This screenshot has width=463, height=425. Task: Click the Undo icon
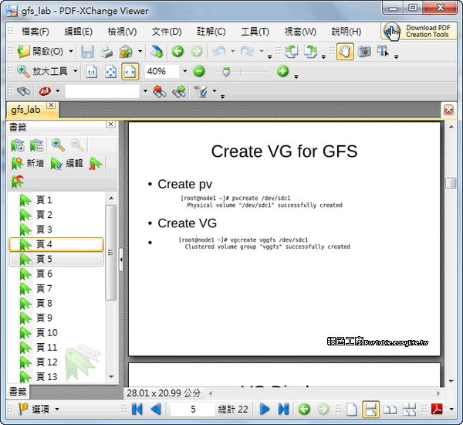[219, 52]
